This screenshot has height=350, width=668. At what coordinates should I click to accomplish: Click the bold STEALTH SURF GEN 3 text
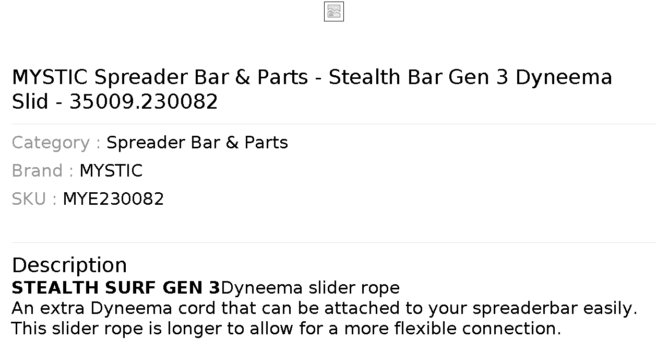pos(116,288)
